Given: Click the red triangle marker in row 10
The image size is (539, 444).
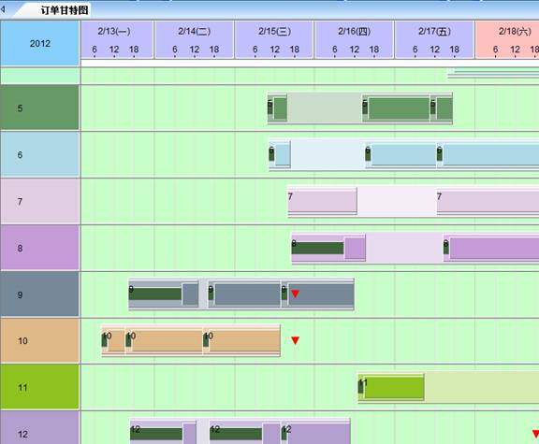Looking at the screenshot, I should click(296, 340).
